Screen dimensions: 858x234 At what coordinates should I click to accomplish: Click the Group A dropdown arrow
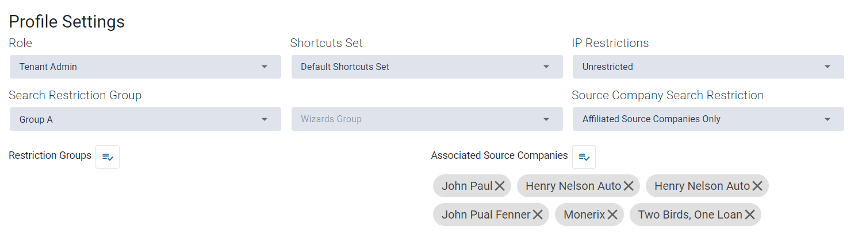tap(265, 119)
